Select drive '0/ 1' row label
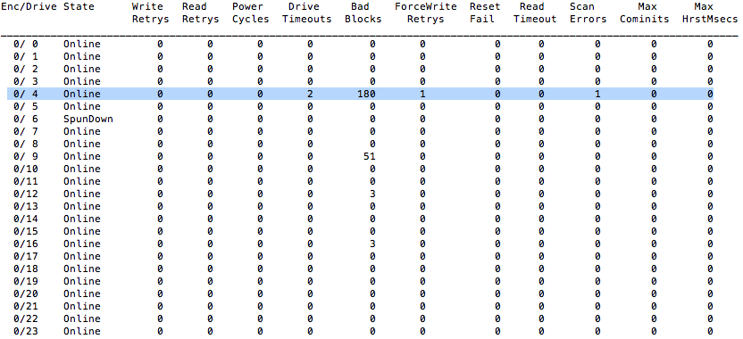This screenshot has height=339, width=743. 26,56
